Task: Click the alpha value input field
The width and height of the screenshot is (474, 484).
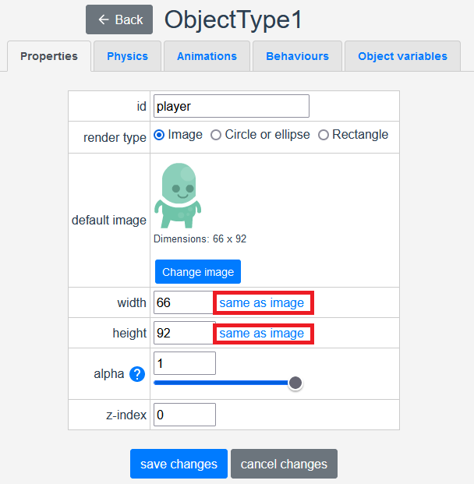Action: point(185,363)
